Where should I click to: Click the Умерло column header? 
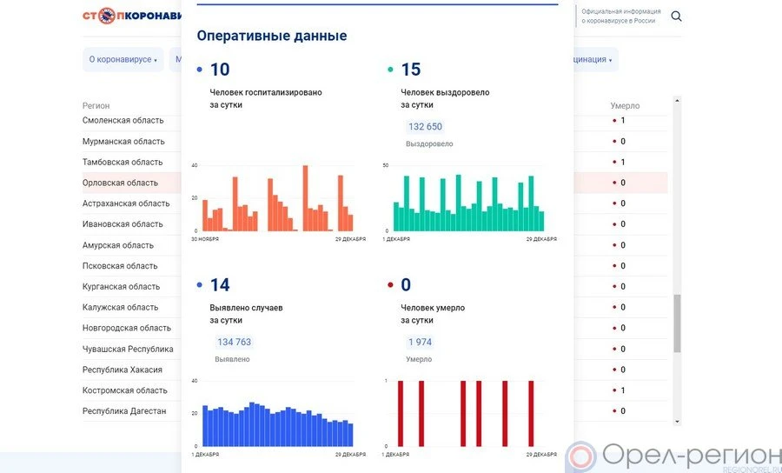[x=625, y=106]
